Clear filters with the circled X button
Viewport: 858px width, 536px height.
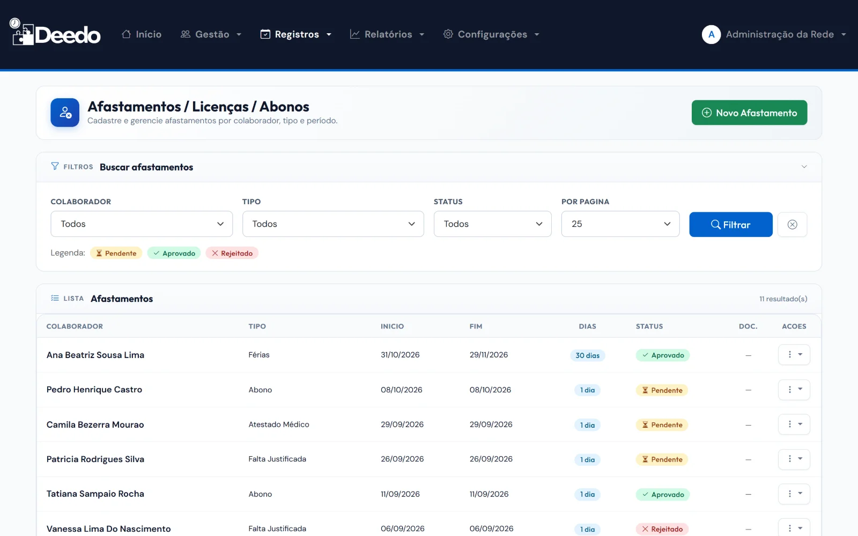[x=792, y=225]
